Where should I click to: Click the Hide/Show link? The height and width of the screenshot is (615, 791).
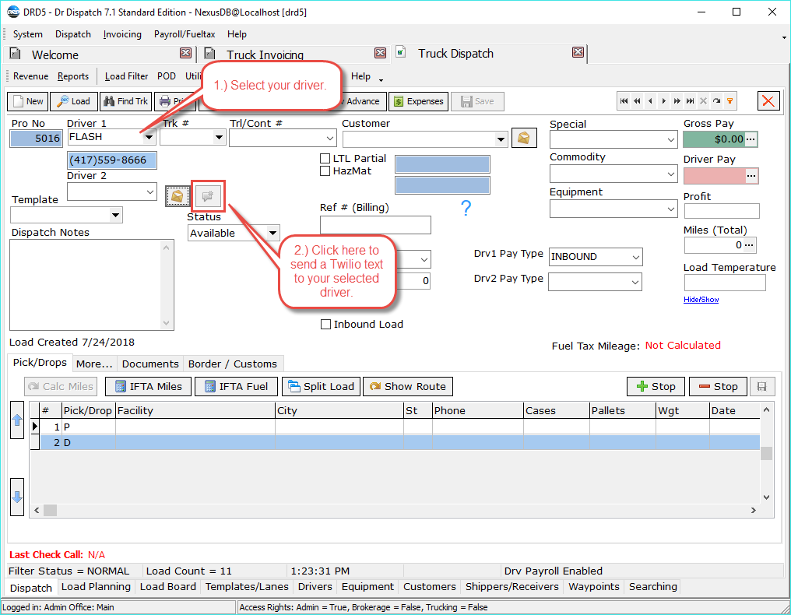coord(701,300)
